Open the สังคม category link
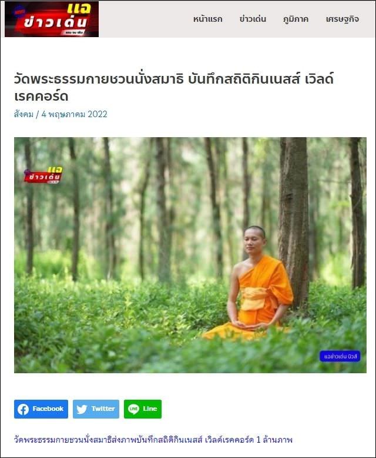Image resolution: width=376 pixels, height=458 pixels. tap(23, 114)
